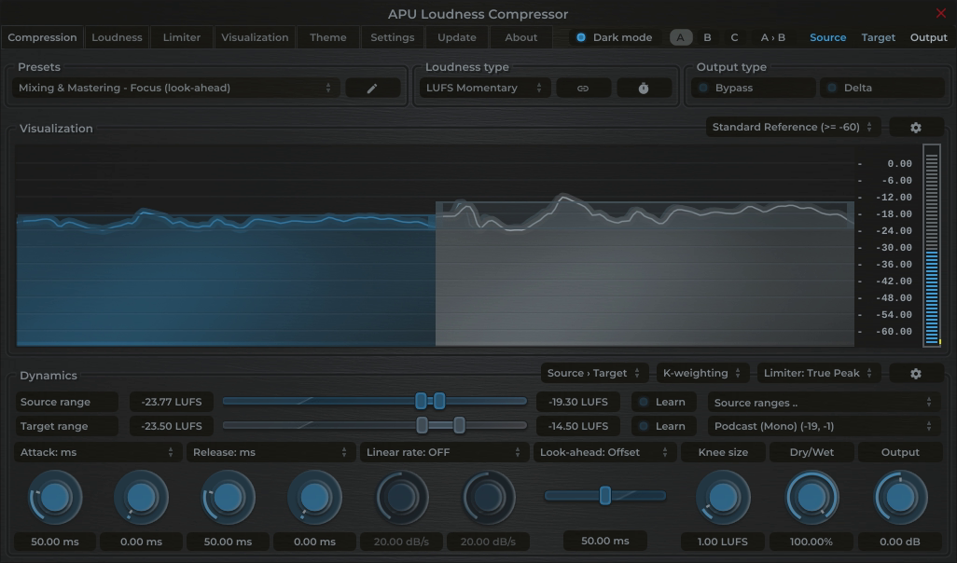
Task: Open the preset editor with the pencil icon
Action: click(372, 88)
